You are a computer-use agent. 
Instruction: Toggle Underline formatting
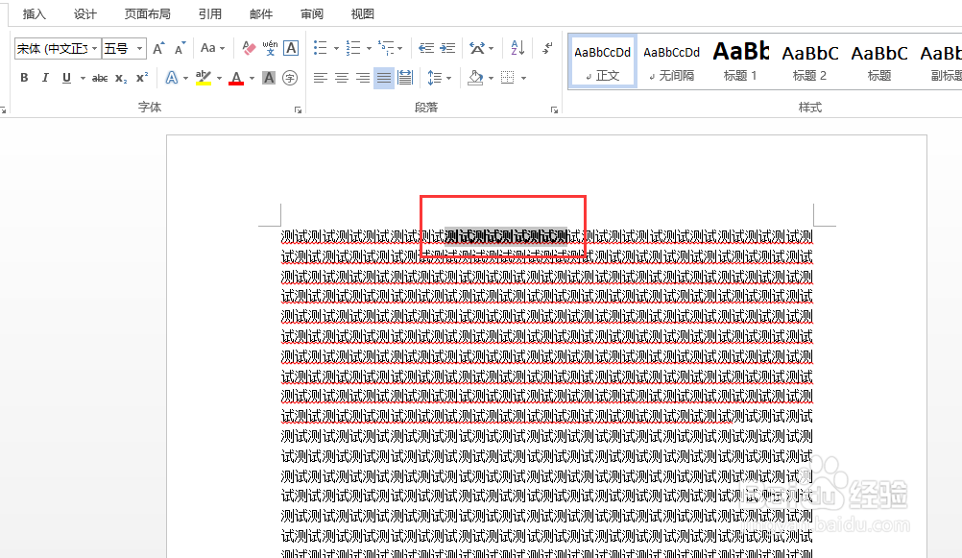66,78
